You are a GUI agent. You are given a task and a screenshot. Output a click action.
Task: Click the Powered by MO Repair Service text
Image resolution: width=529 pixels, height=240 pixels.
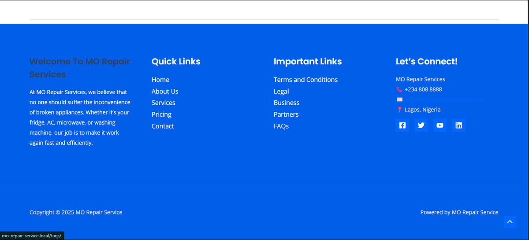(x=459, y=212)
